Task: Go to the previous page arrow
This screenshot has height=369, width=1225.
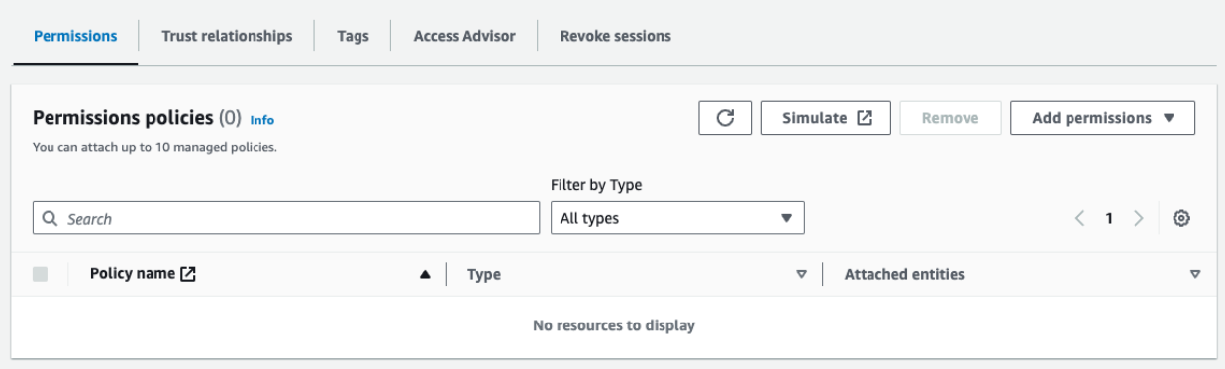Action: coord(1080,219)
